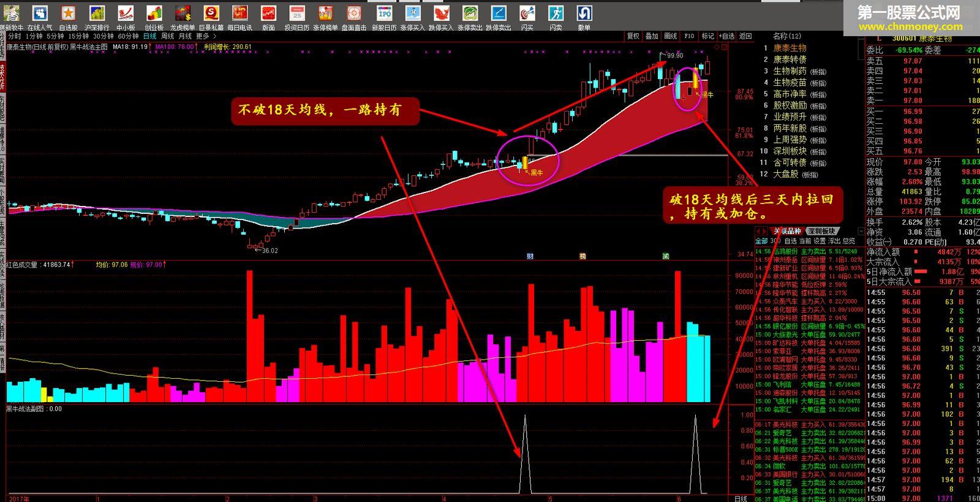
Task: Click the 标记 mark button
Action: click(x=707, y=36)
